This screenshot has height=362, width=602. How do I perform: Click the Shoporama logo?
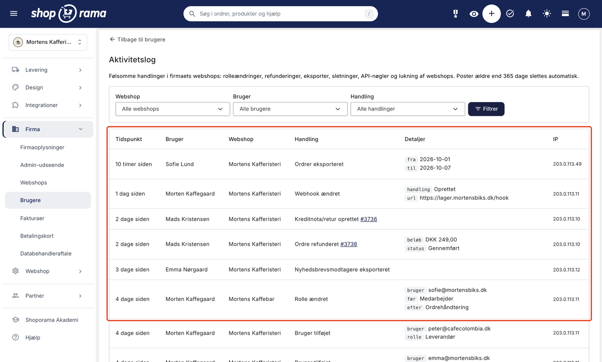(x=69, y=13)
